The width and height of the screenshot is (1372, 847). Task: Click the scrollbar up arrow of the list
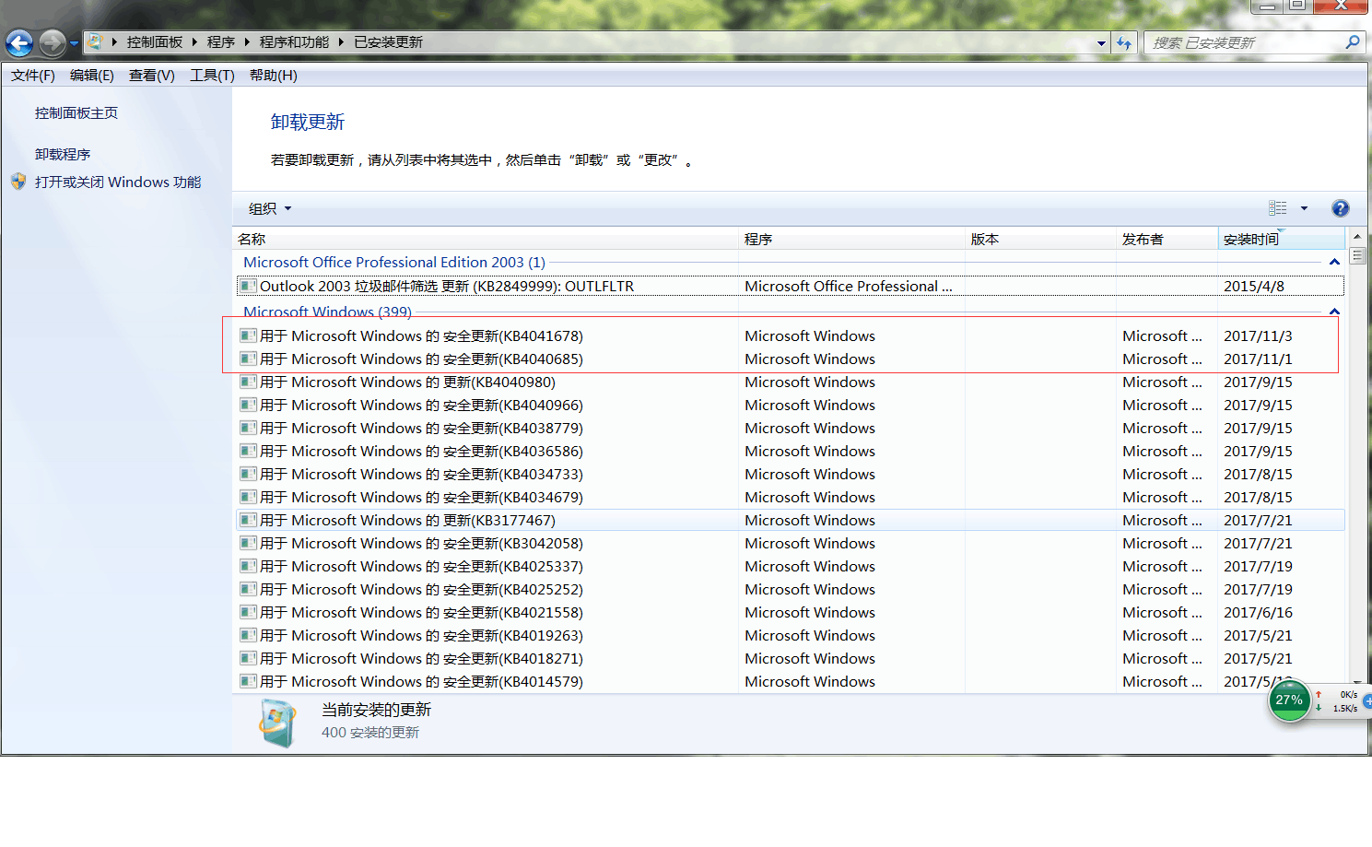pyautogui.click(x=1357, y=237)
